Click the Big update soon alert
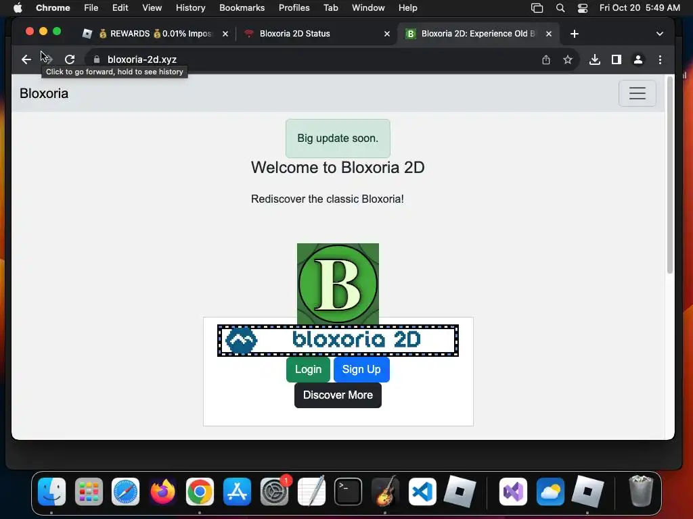693x519 pixels. [x=338, y=138]
